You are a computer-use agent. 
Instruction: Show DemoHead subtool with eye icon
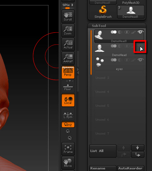pos(141,46)
